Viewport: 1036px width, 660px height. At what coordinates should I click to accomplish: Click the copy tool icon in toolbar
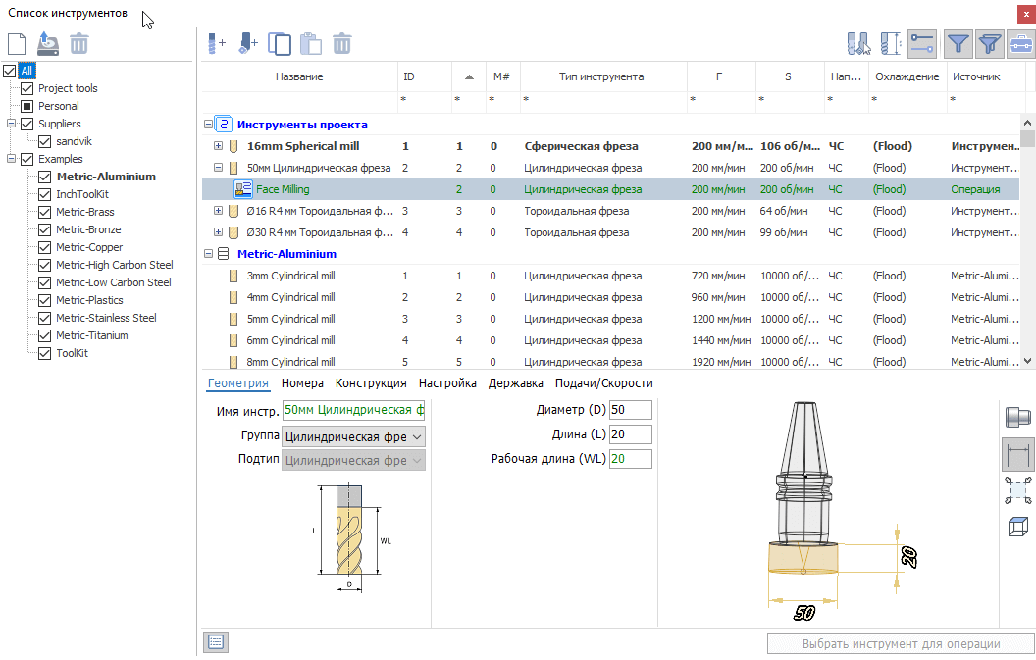[280, 44]
